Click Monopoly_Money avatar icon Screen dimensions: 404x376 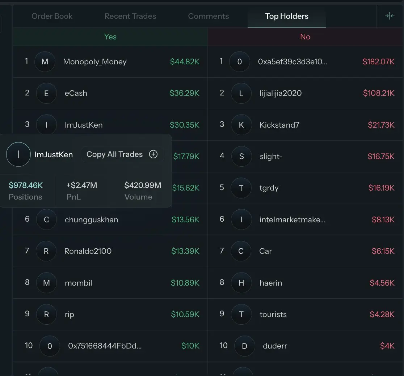point(45,62)
